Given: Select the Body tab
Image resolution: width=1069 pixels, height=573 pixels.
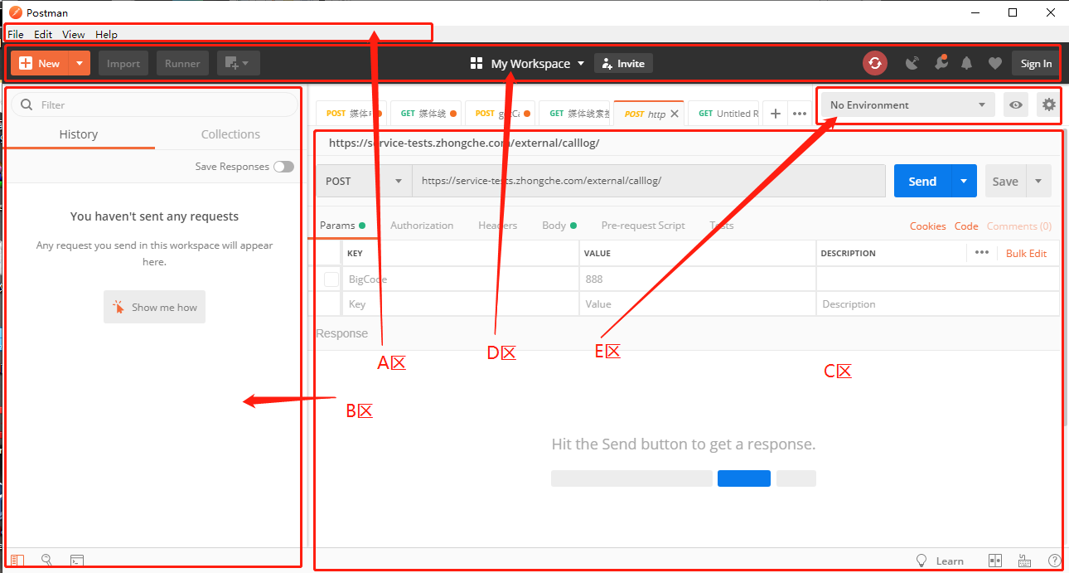Looking at the screenshot, I should (x=559, y=226).
